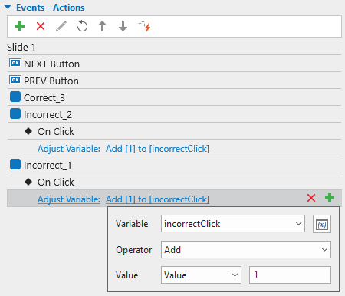
Task: Add action with green plus in selected row
Action: 330,198
